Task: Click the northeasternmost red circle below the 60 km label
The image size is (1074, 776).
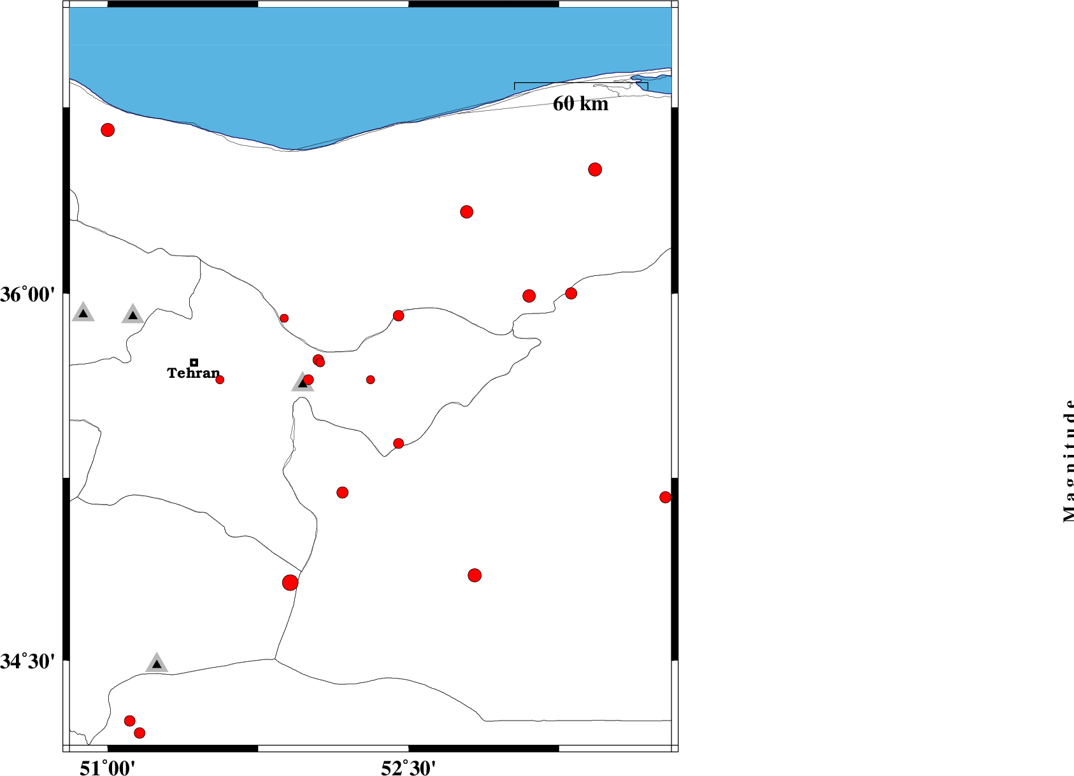Action: [x=595, y=169]
